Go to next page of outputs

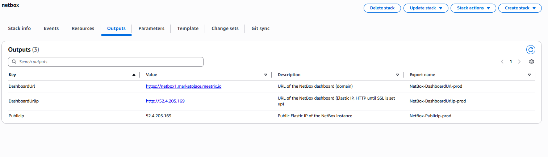tap(519, 62)
